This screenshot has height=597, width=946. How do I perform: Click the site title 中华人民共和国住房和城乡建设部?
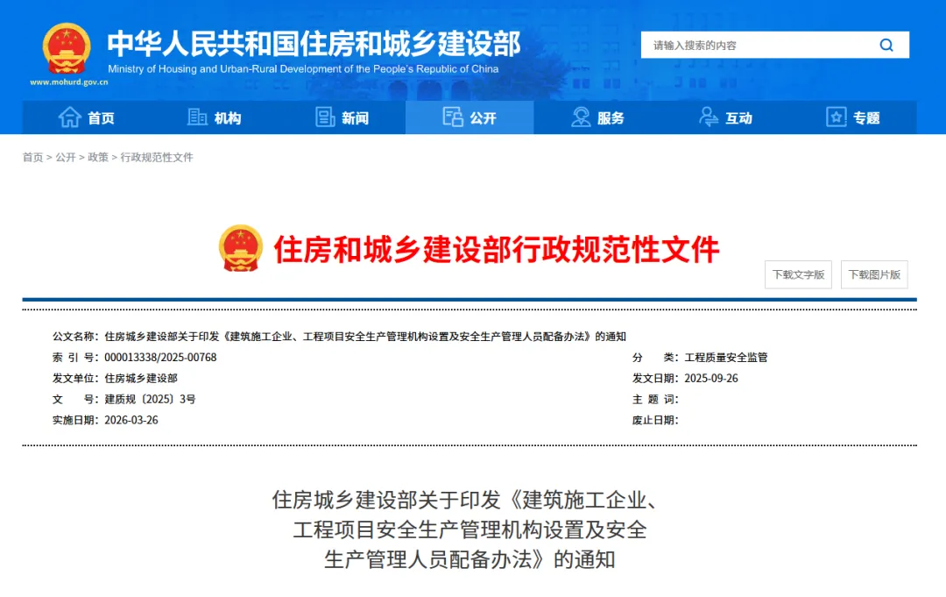coord(314,44)
